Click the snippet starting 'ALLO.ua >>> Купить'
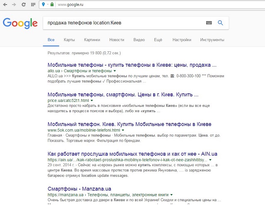265x205 pixels. pyautogui.click(x=136, y=79)
